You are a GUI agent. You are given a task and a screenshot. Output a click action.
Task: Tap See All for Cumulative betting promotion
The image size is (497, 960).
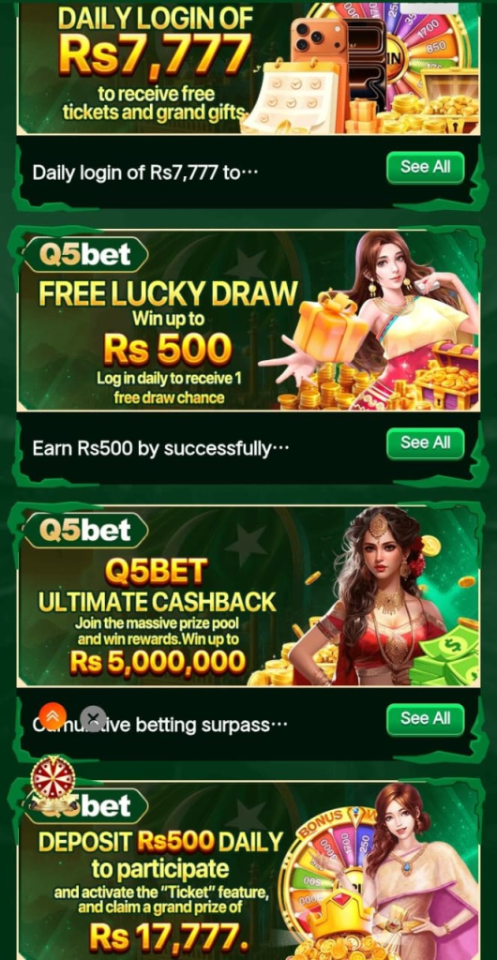coord(426,719)
